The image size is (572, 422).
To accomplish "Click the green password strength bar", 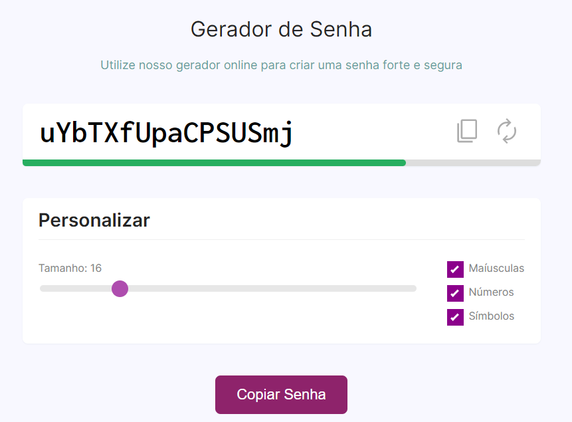I will [214, 162].
